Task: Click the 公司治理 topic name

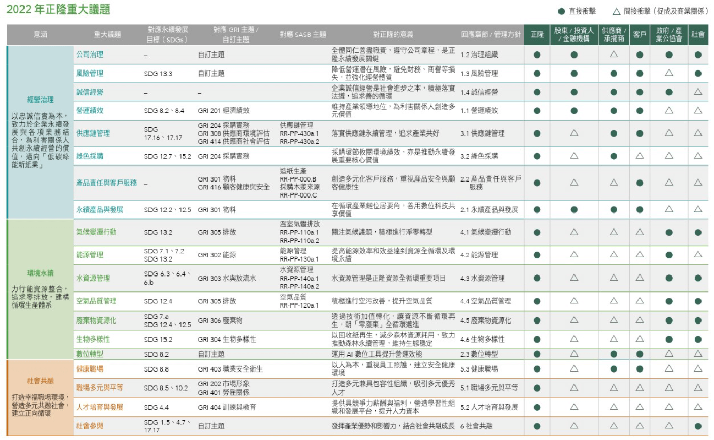Action: [90, 55]
